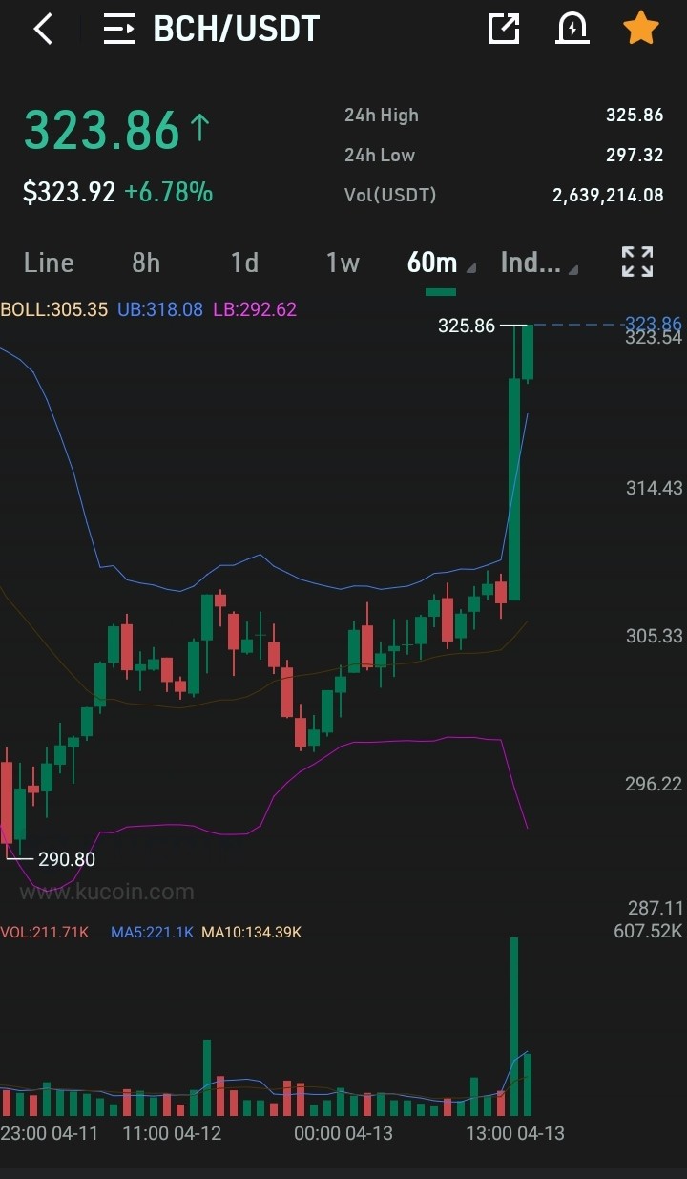The height and width of the screenshot is (1179, 687).
Task: Select the tallest green volume bar
Action: [514, 1027]
